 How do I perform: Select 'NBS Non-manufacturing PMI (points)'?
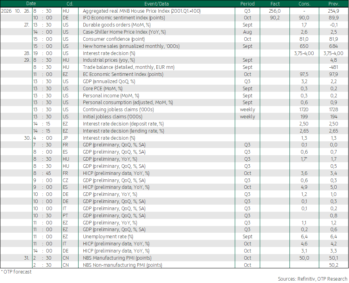(x=123, y=265)
